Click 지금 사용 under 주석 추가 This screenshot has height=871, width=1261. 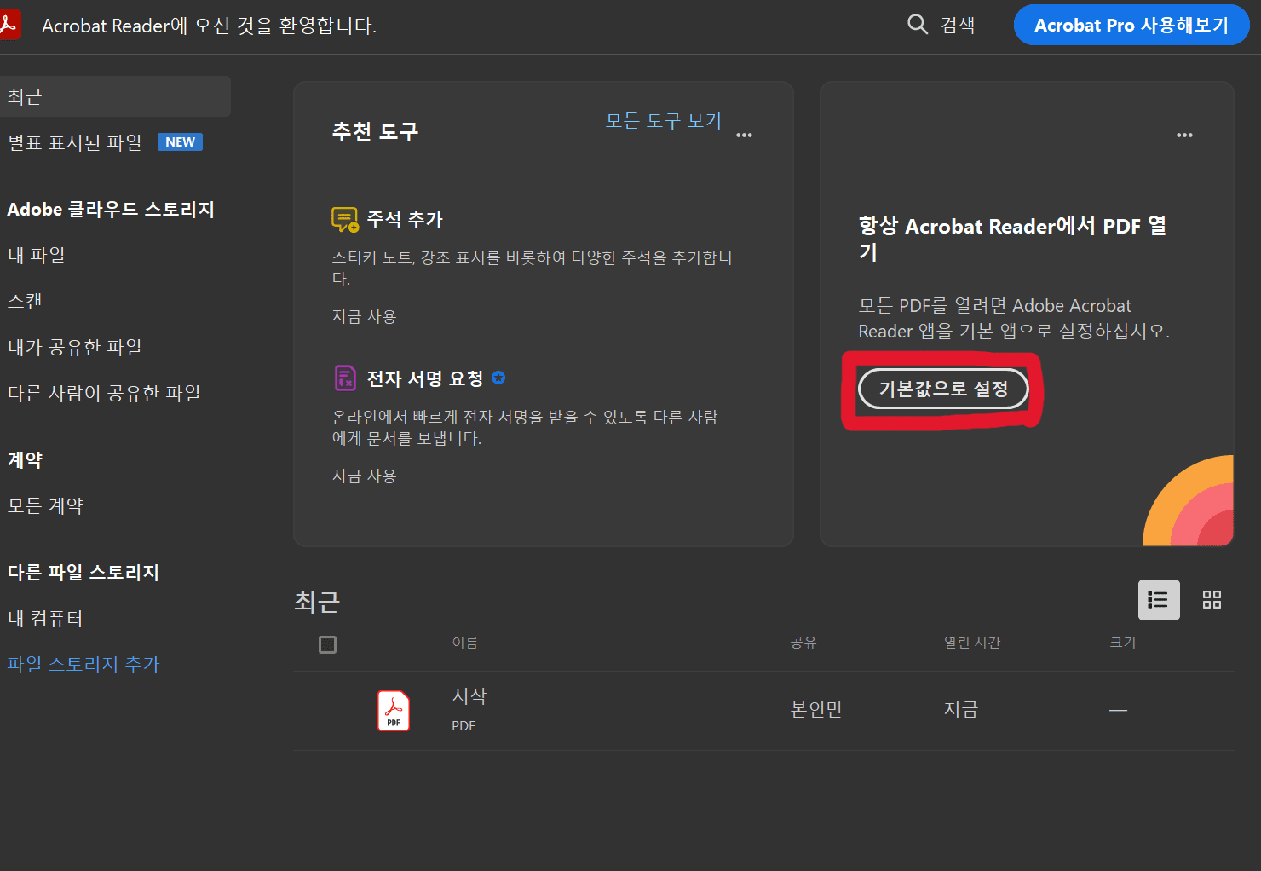(x=364, y=315)
